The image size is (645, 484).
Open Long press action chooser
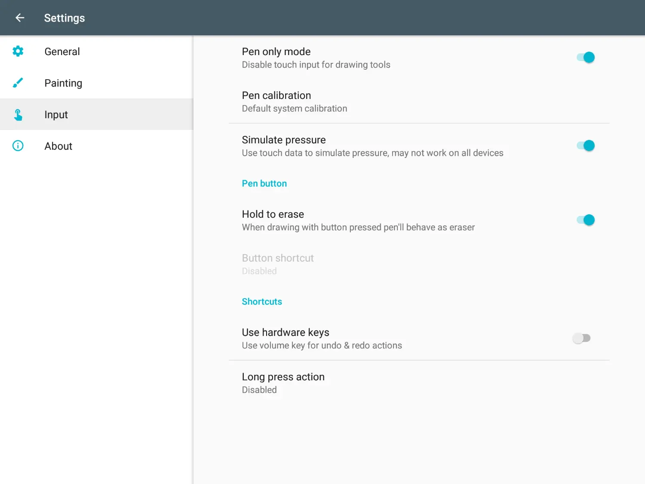tap(419, 383)
